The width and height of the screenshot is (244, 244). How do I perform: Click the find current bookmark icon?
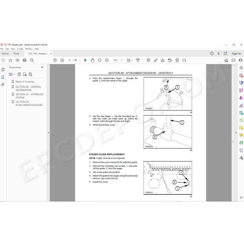tap(30, 74)
